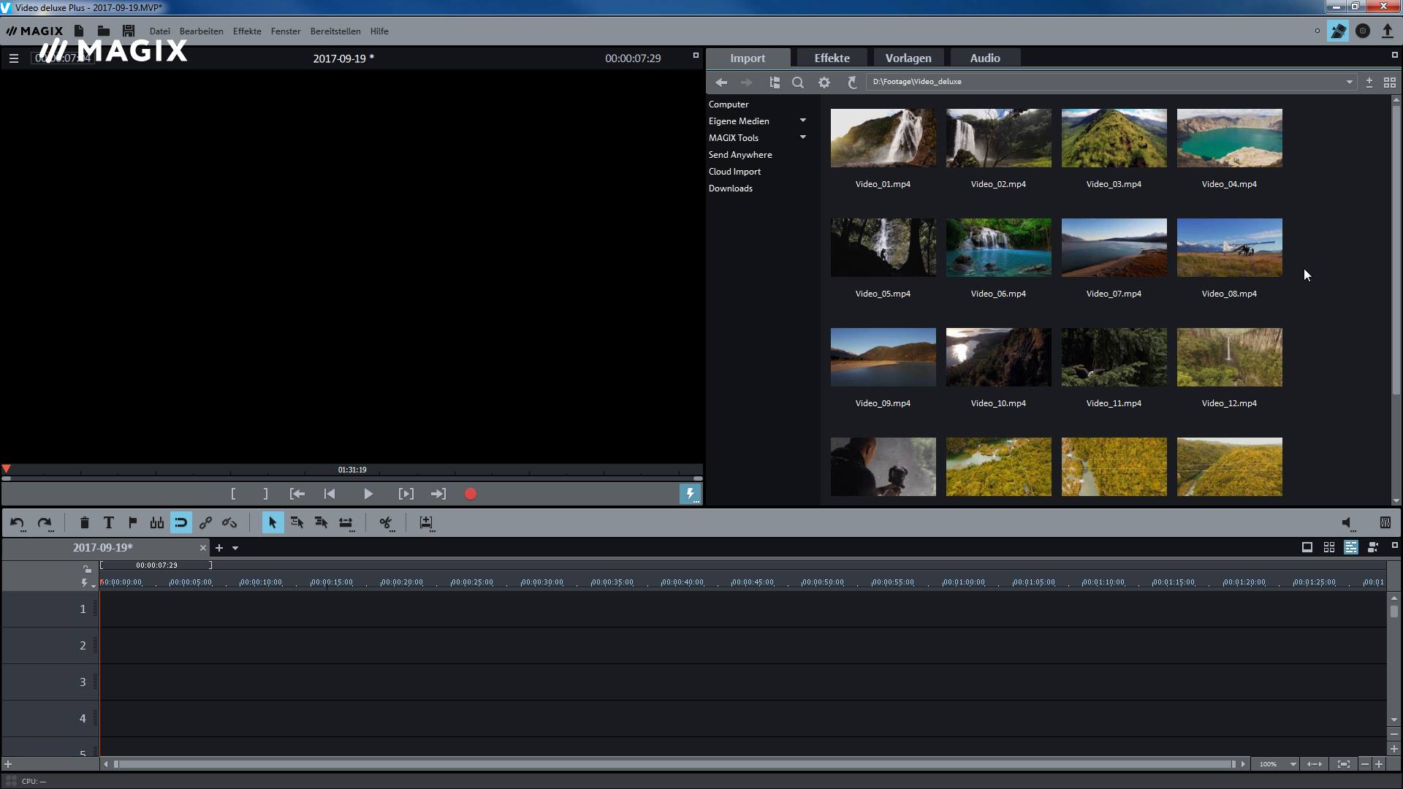1403x789 pixels.
Task: Open the Hilfe menu
Action: click(x=379, y=31)
